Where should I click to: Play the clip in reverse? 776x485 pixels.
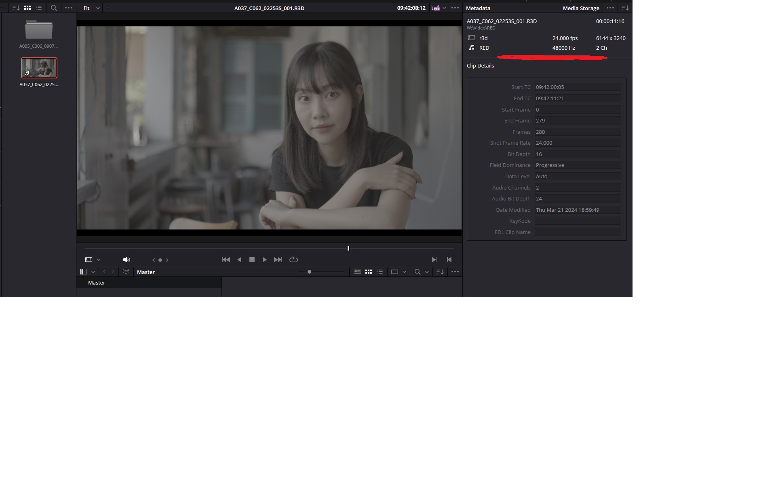click(239, 259)
